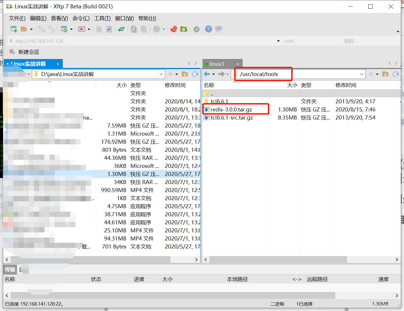
Task: Click the remote back arrow icon
Action: point(207,74)
